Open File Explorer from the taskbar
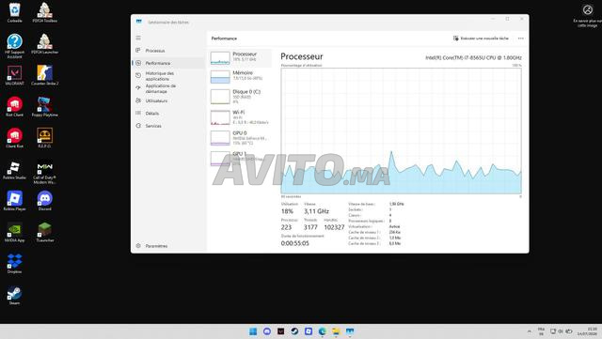Screen dimensions: 602x339 pos(336,331)
